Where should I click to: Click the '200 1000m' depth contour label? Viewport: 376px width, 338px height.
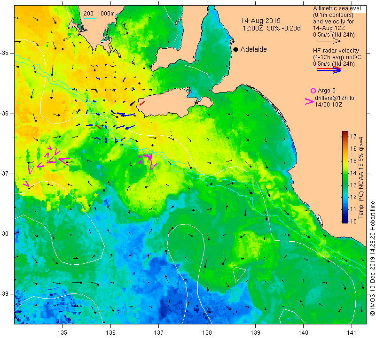tap(99, 14)
